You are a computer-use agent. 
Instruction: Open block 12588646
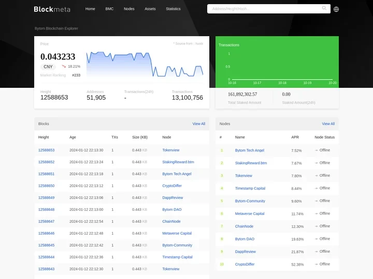click(47, 233)
